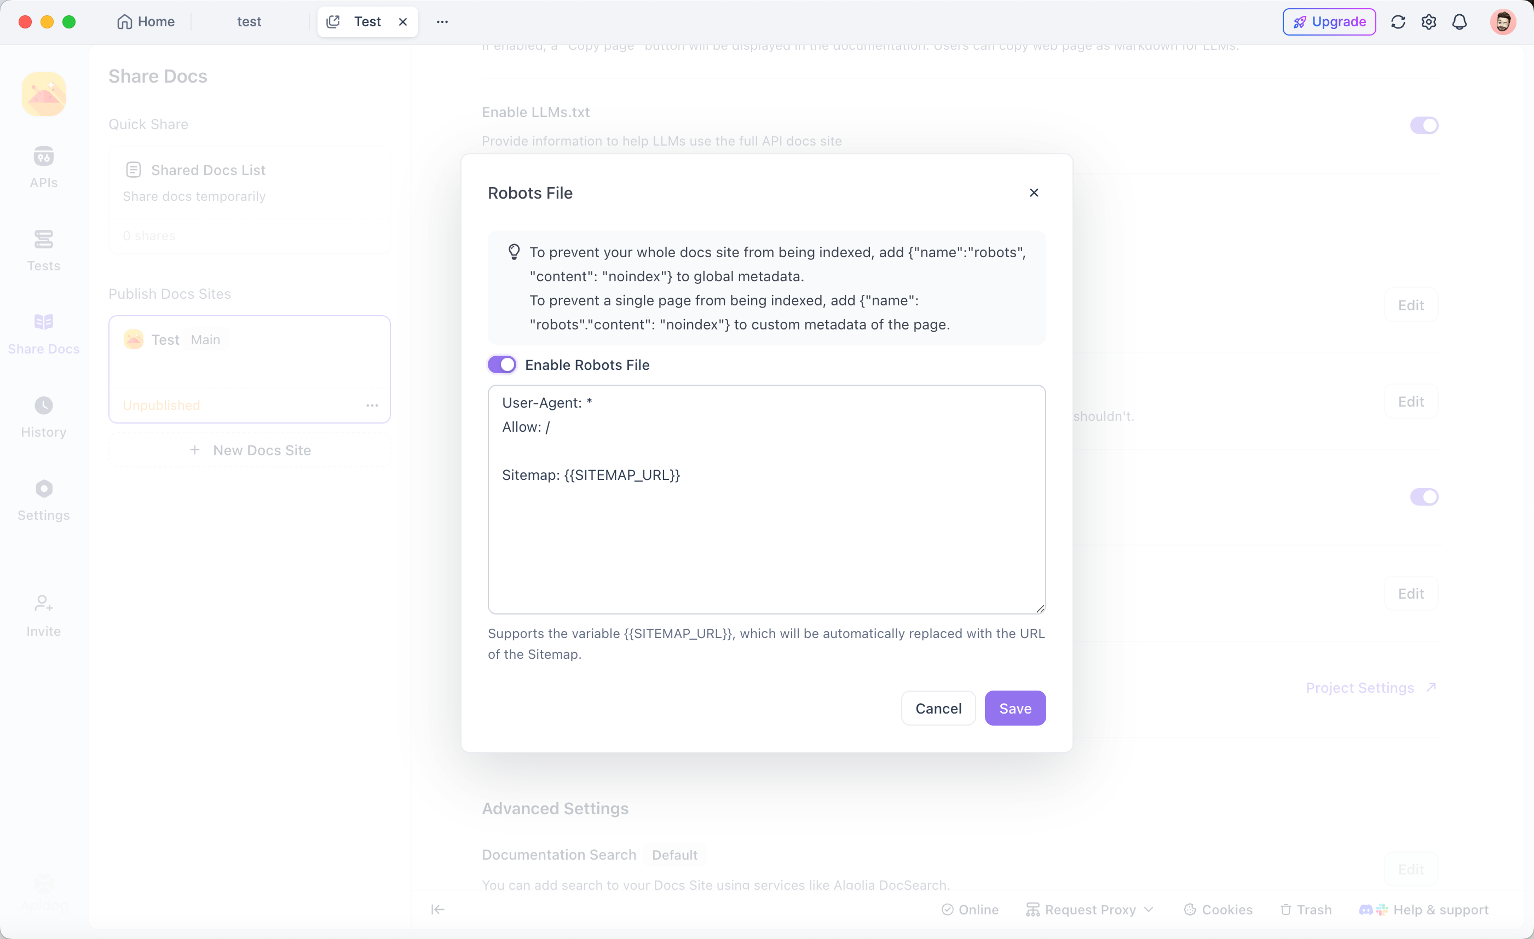Cancel the Robots File dialog

pos(938,708)
